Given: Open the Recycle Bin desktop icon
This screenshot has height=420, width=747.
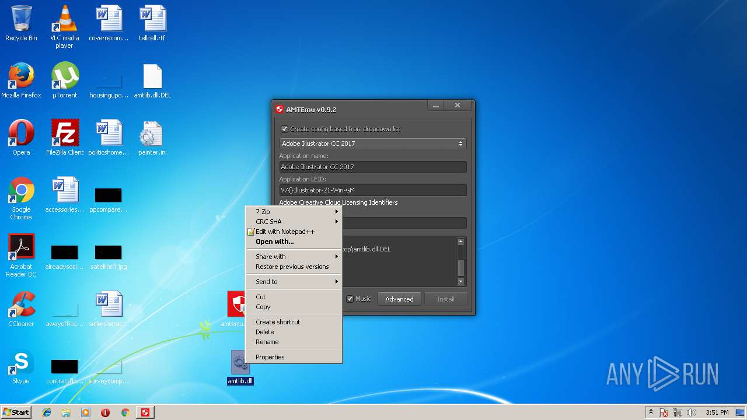Looking at the screenshot, I should click(21, 24).
